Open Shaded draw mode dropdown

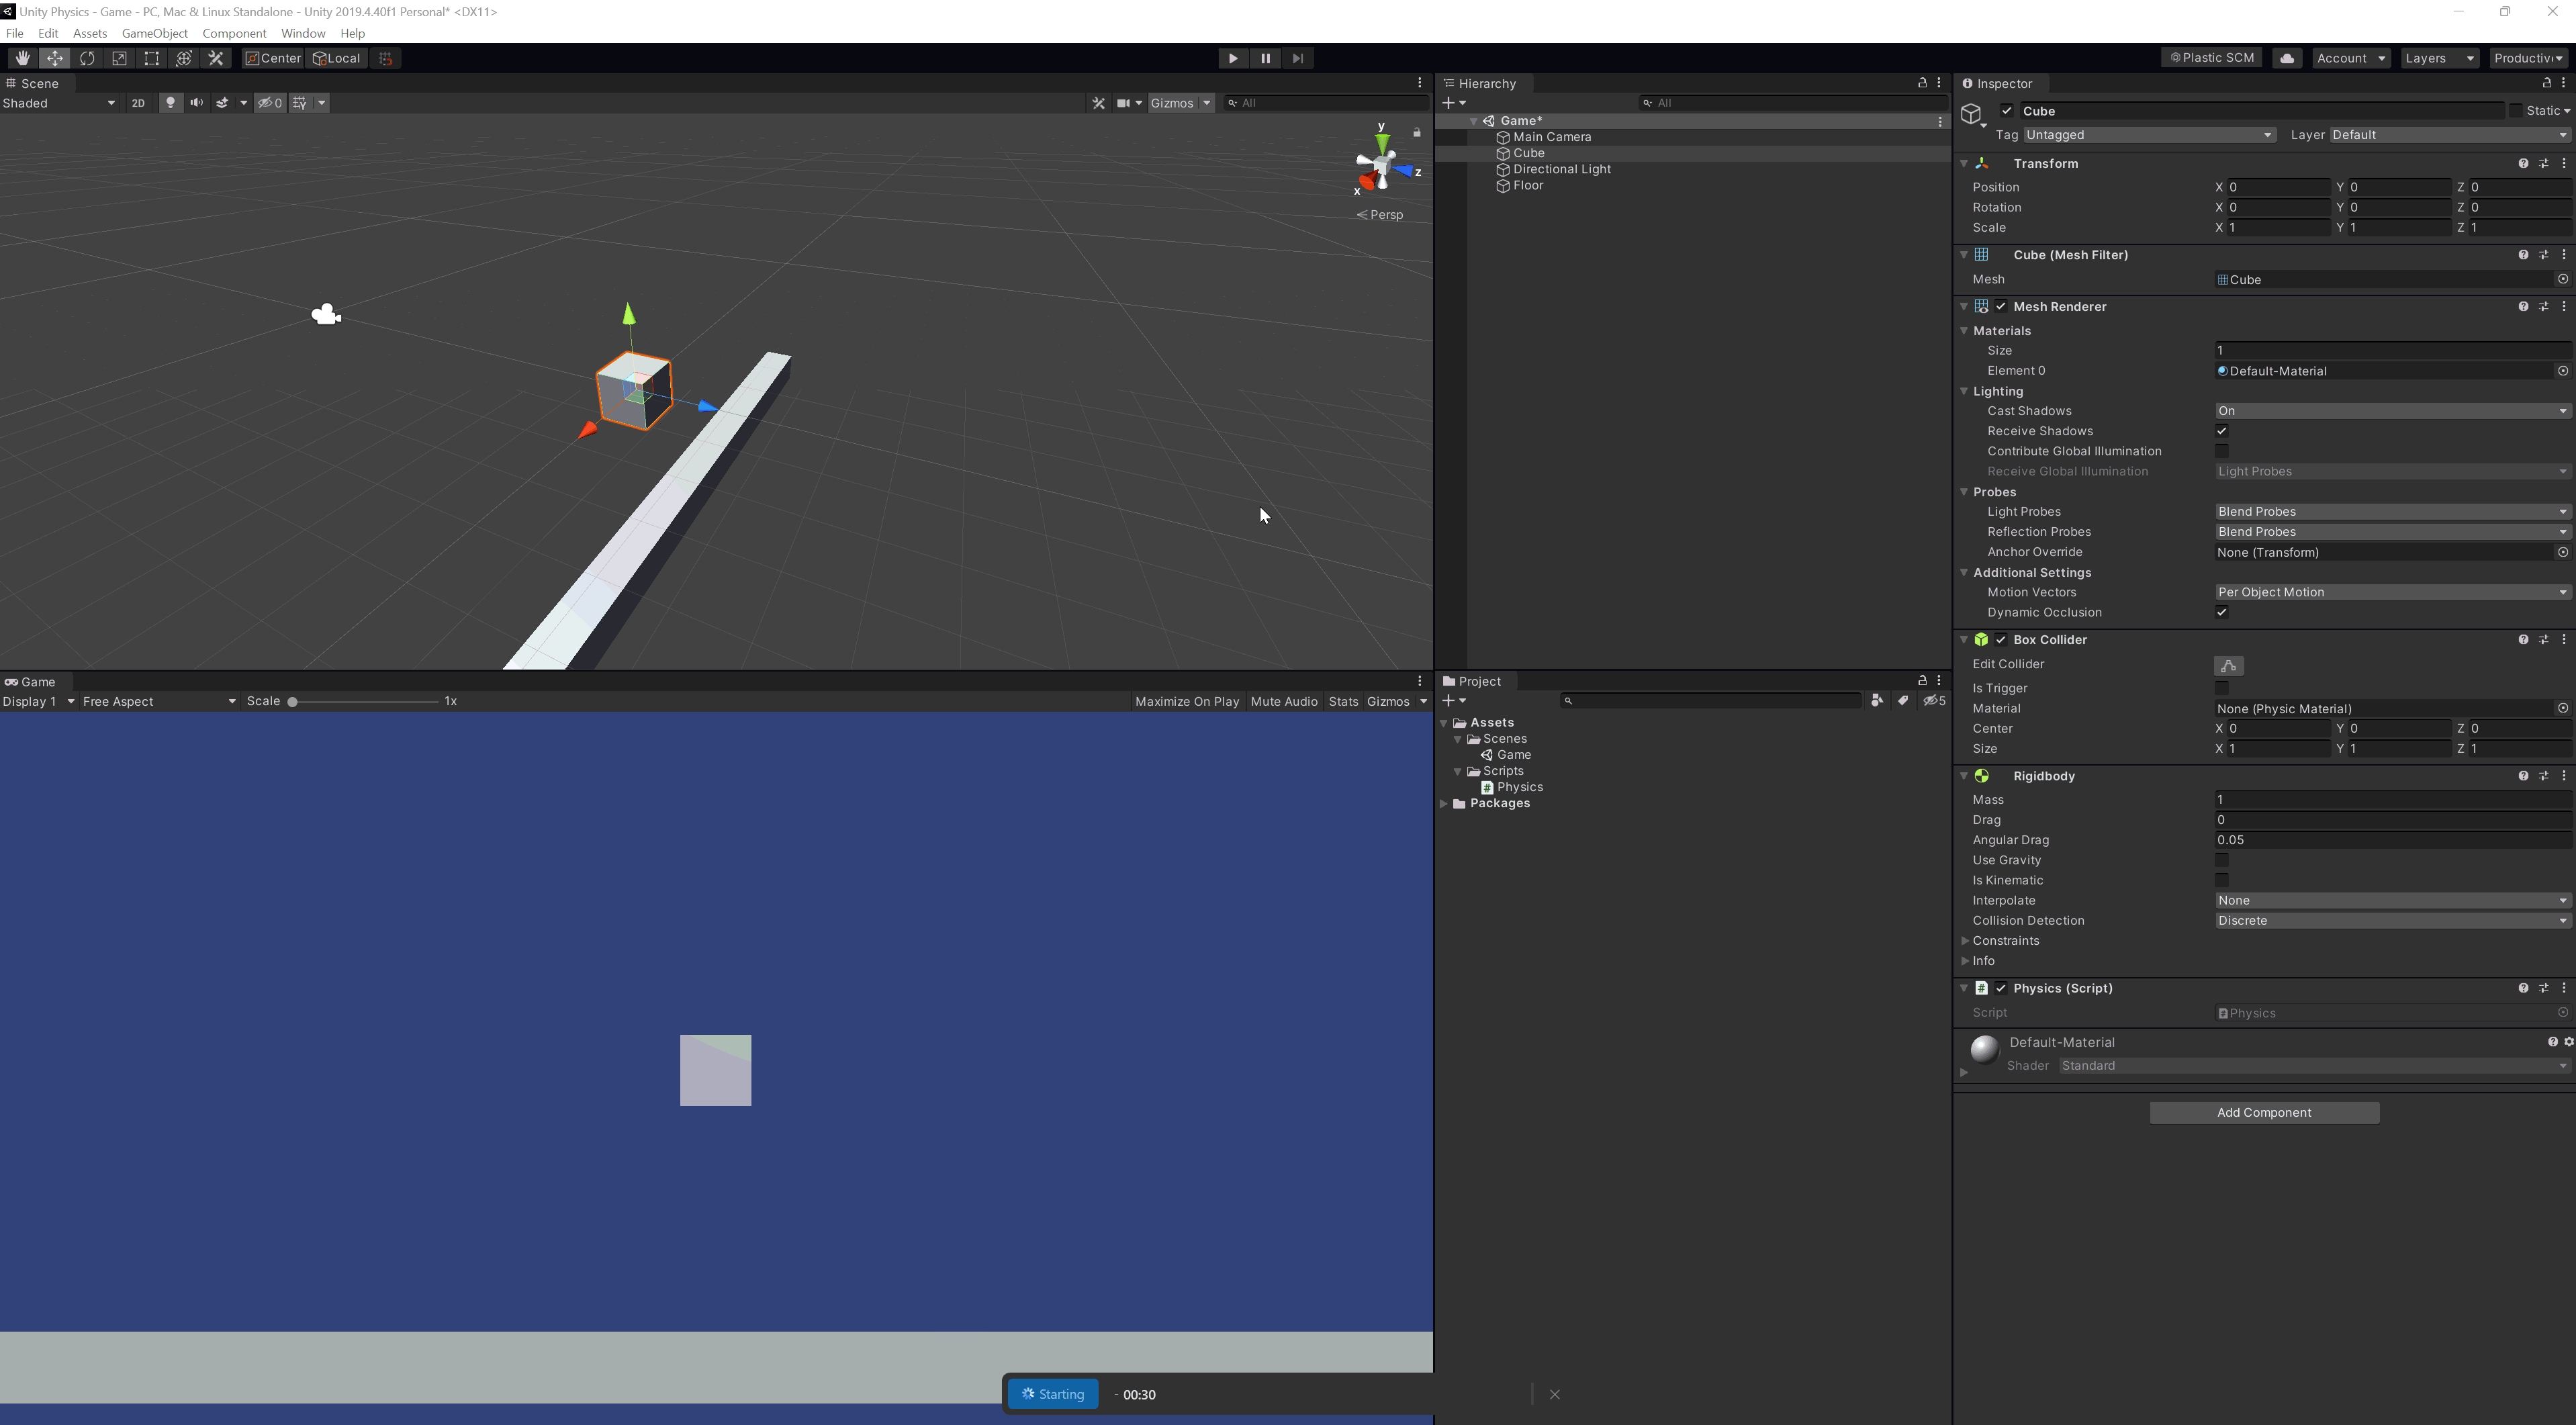click(59, 103)
